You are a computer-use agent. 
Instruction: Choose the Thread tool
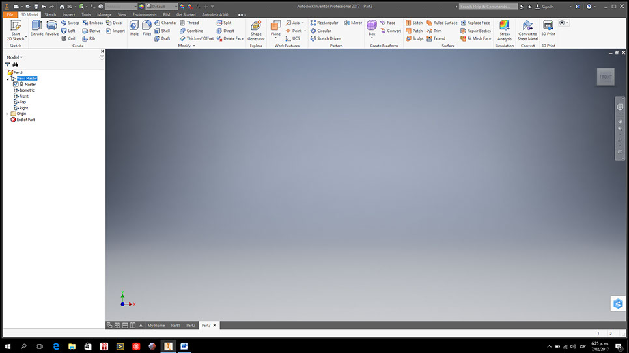(189, 23)
